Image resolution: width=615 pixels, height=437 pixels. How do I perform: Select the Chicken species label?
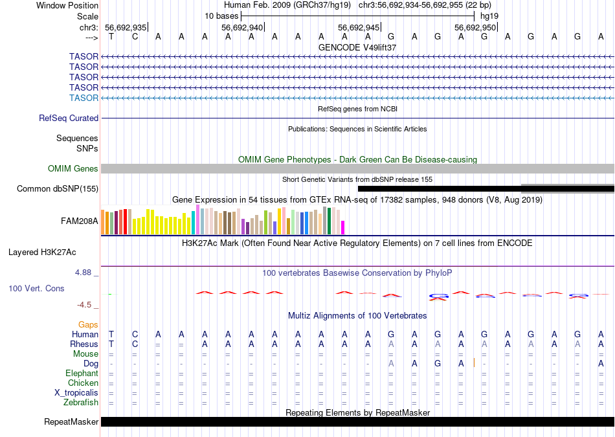click(83, 383)
